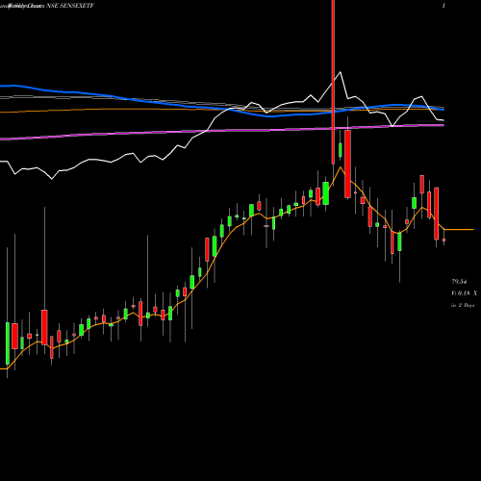This screenshot has height=481, width=481.
Task: Click the tall red spike line reaching chart top
Action: tap(333, 82)
